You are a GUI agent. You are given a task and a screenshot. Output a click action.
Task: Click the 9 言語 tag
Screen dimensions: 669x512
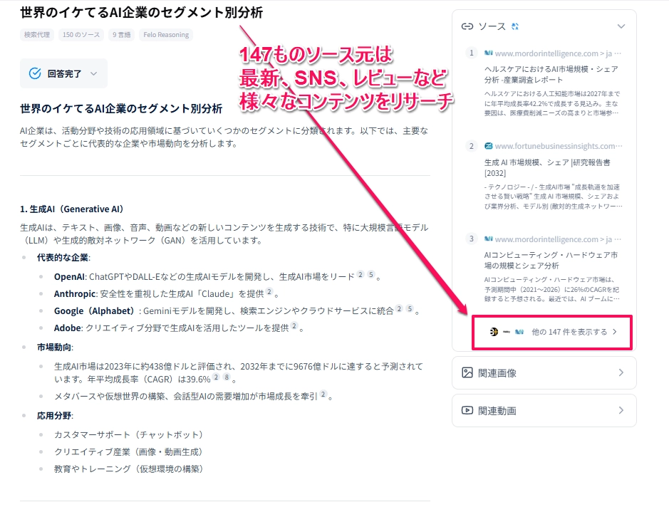121,34
